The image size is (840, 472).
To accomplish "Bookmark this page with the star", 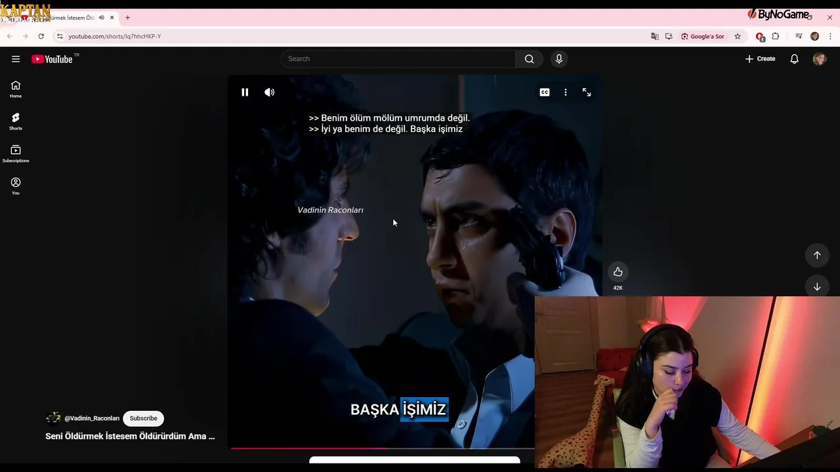I will 738,37.
